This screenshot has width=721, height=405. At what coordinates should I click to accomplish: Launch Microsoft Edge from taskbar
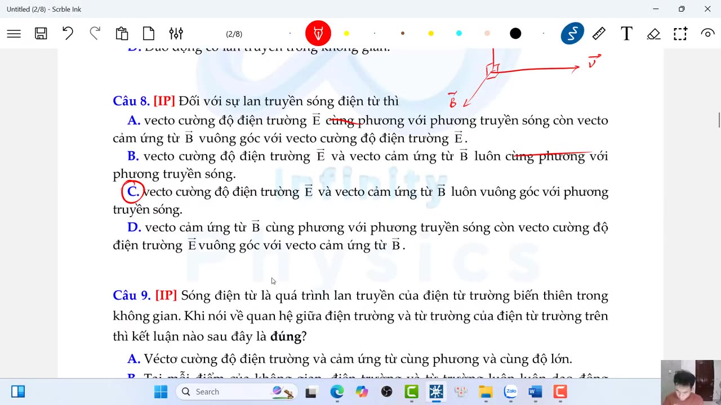point(337,391)
